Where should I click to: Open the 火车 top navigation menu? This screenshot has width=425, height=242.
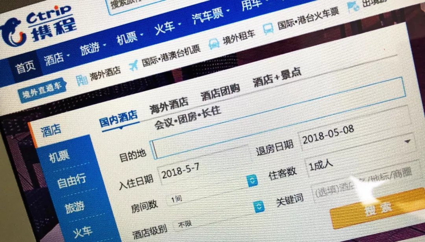coord(167,27)
